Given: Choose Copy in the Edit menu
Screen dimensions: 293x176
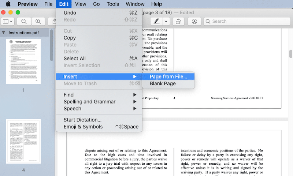Looking at the screenshot, I should click(99, 38).
